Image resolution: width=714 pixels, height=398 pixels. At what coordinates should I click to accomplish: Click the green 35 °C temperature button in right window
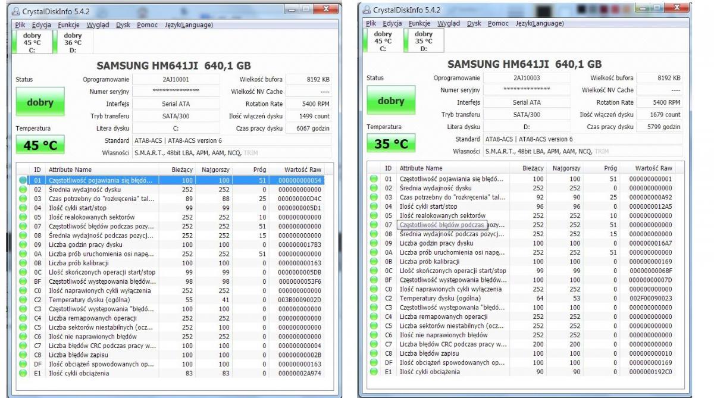click(391, 144)
